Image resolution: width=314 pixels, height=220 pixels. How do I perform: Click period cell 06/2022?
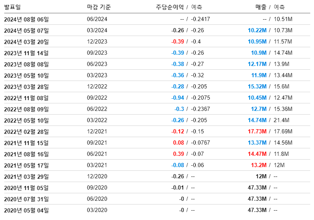[97, 109]
